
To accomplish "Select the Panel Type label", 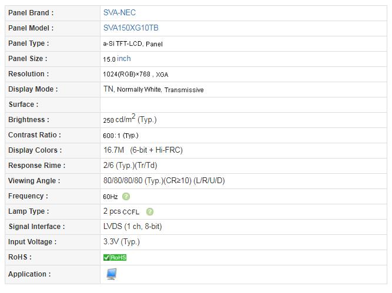I will [x=29, y=43].
